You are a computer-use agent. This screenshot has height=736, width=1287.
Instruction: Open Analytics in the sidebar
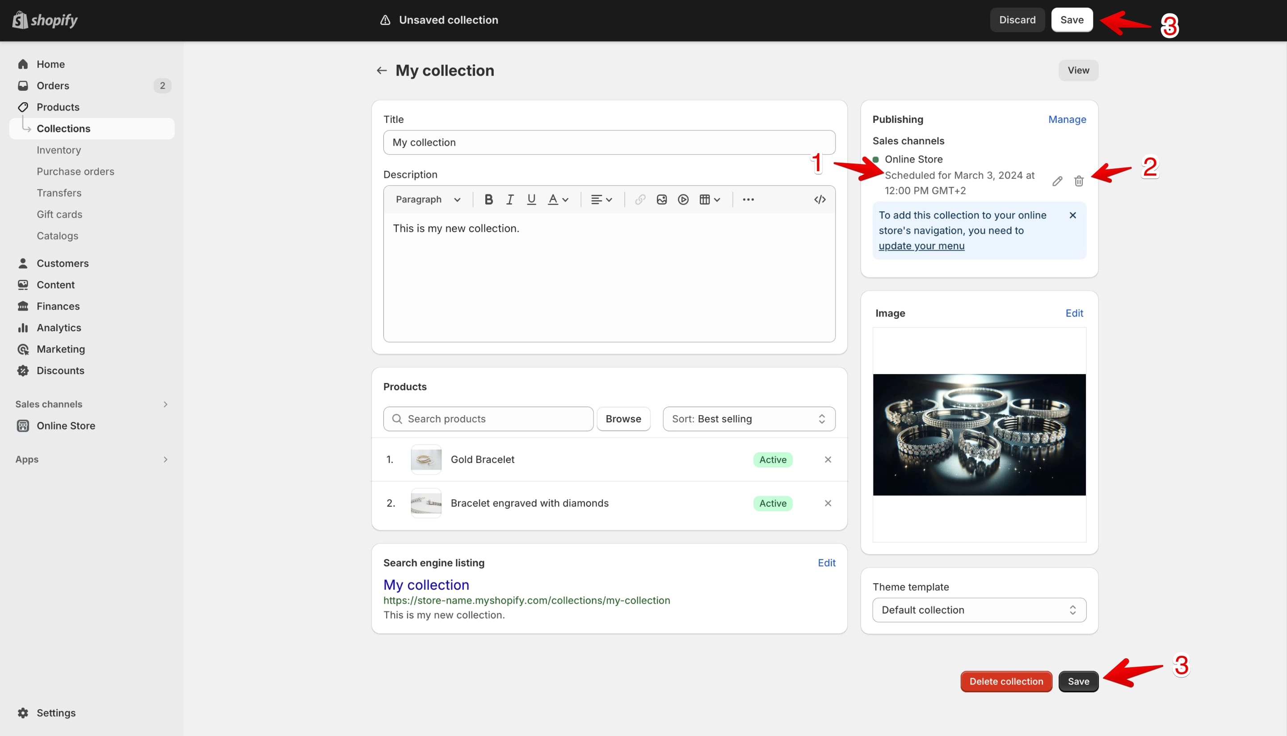(92, 328)
